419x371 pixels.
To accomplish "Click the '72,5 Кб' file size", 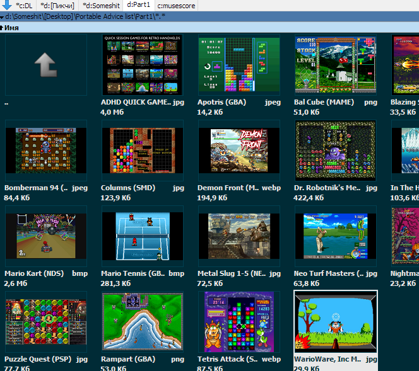I will point(210,283).
